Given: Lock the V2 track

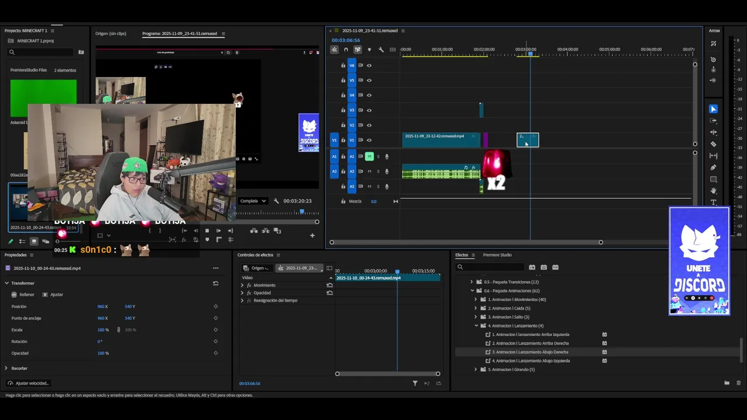Looking at the screenshot, I should 343,125.
